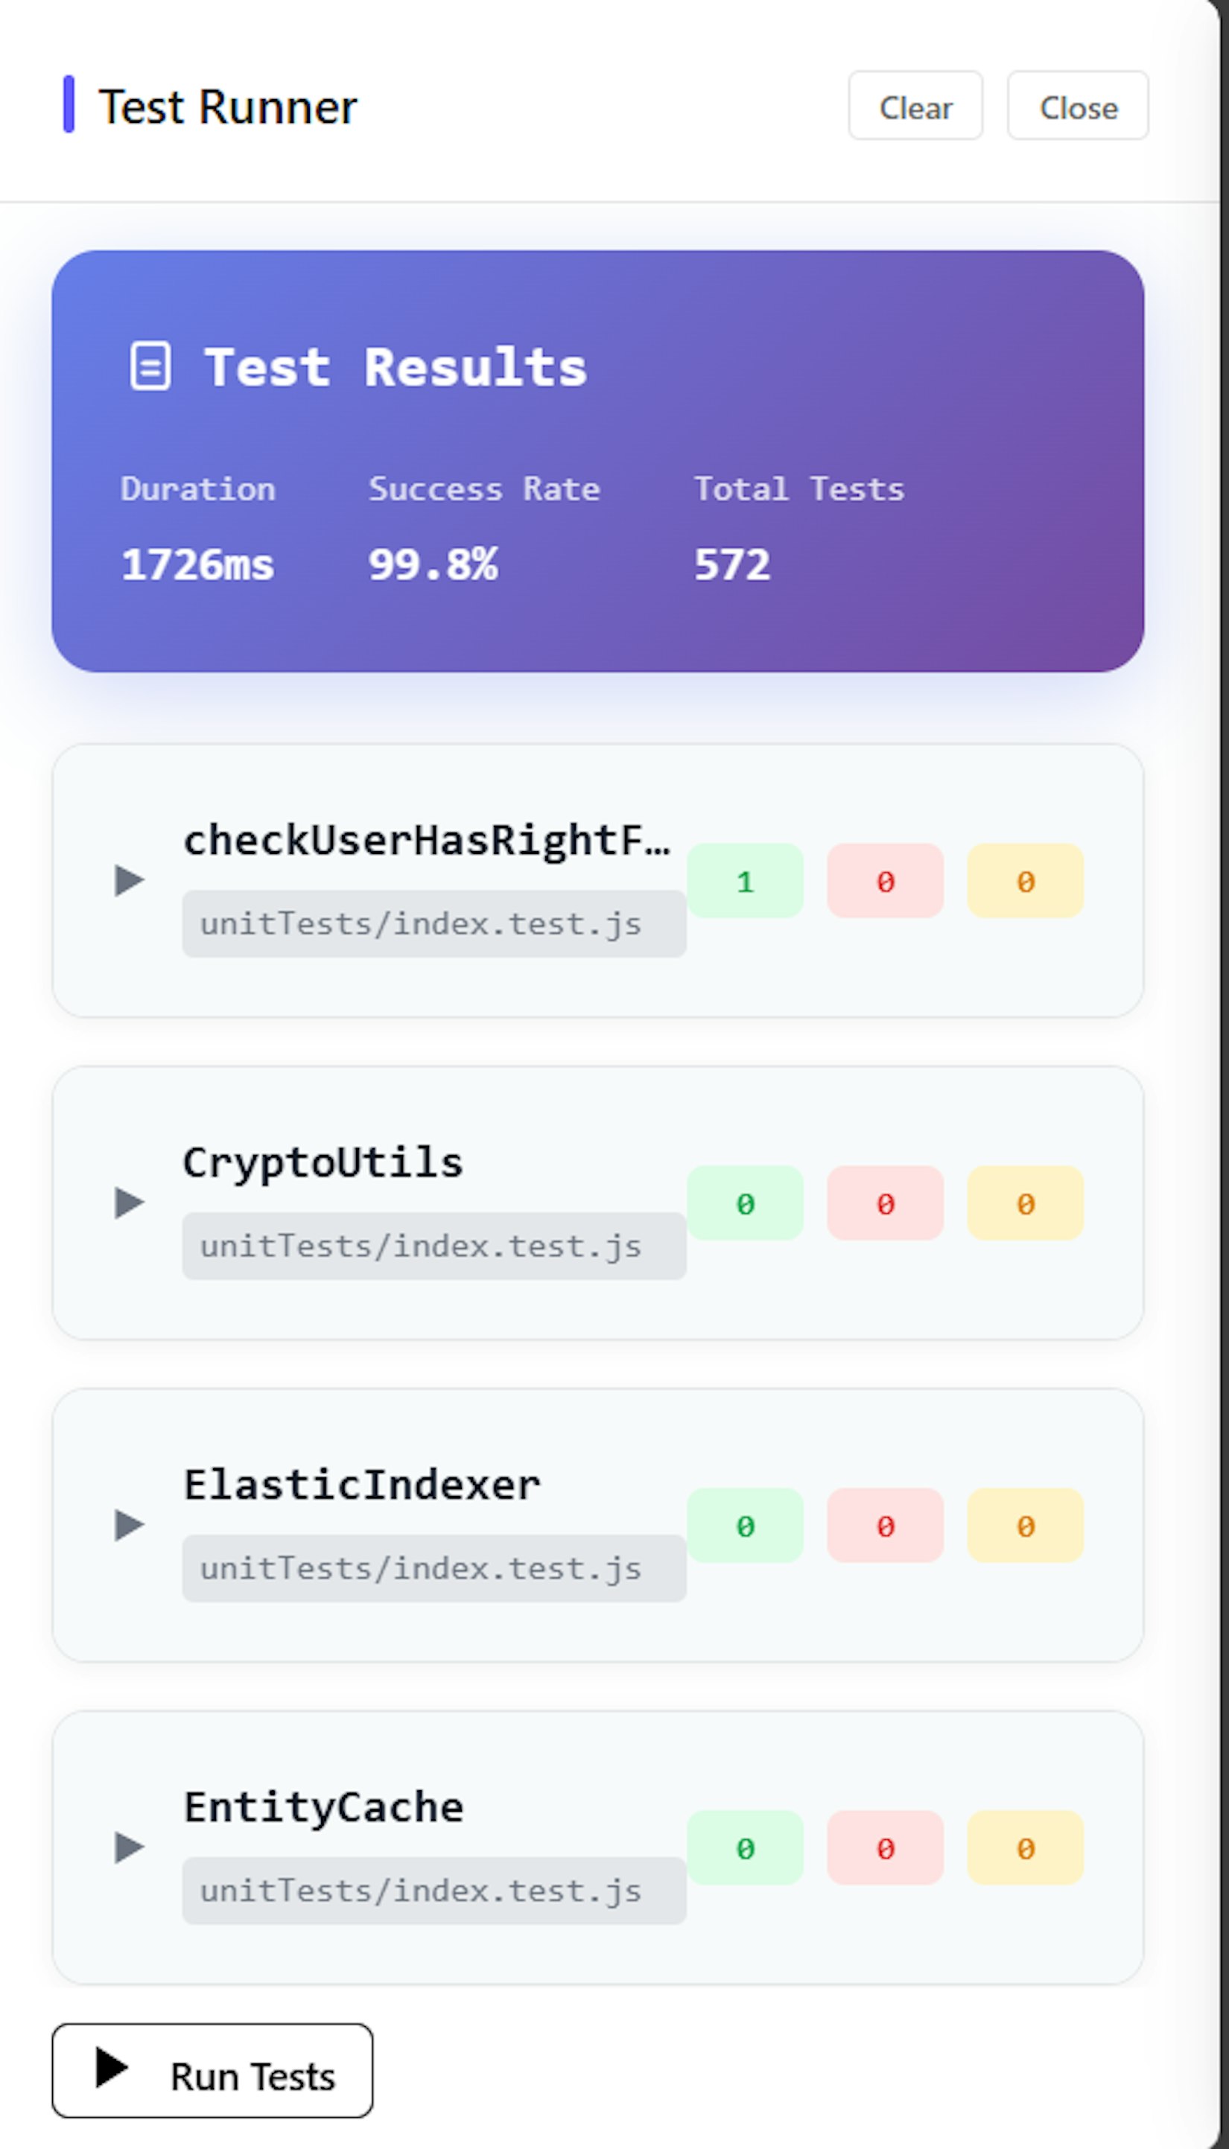
Task: Click green passed count badge for checkUserHasRightF…
Action: pyautogui.click(x=745, y=881)
